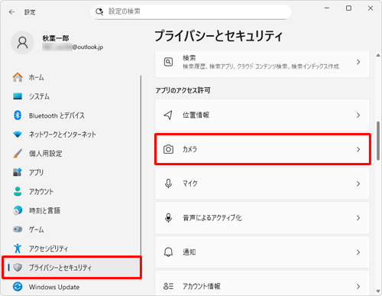The image size is (382, 296).
Task: Click the 時刻と言語 globe clock icon
Action: tap(18, 210)
